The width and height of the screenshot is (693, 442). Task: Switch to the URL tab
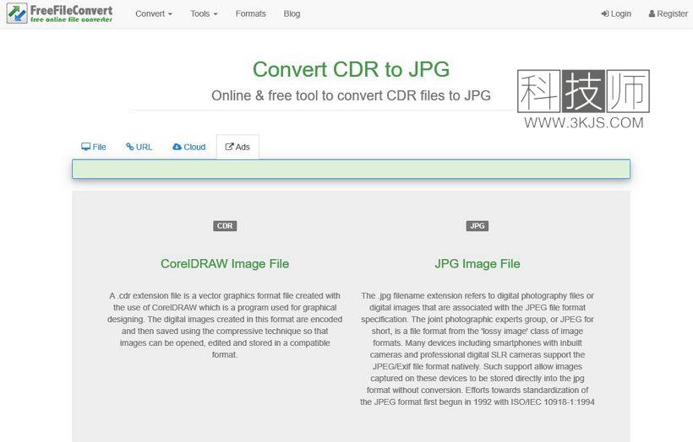[x=139, y=147]
